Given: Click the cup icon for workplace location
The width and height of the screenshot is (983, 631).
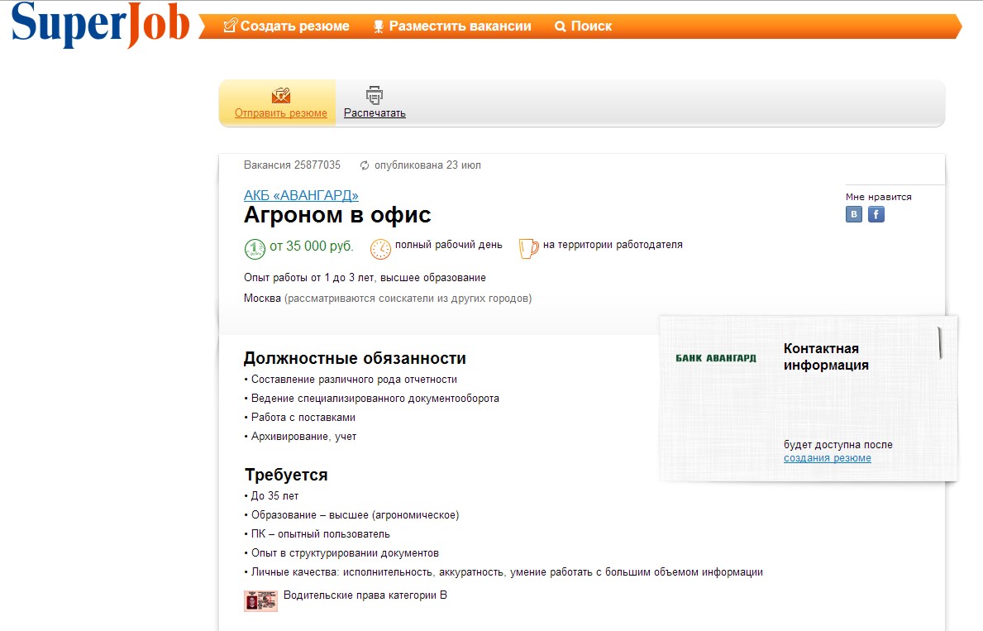Looking at the screenshot, I should (528, 247).
